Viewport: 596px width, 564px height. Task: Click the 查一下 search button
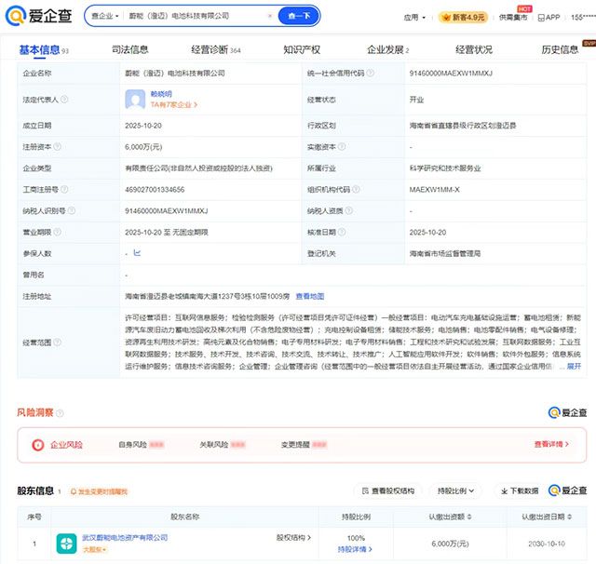299,17
